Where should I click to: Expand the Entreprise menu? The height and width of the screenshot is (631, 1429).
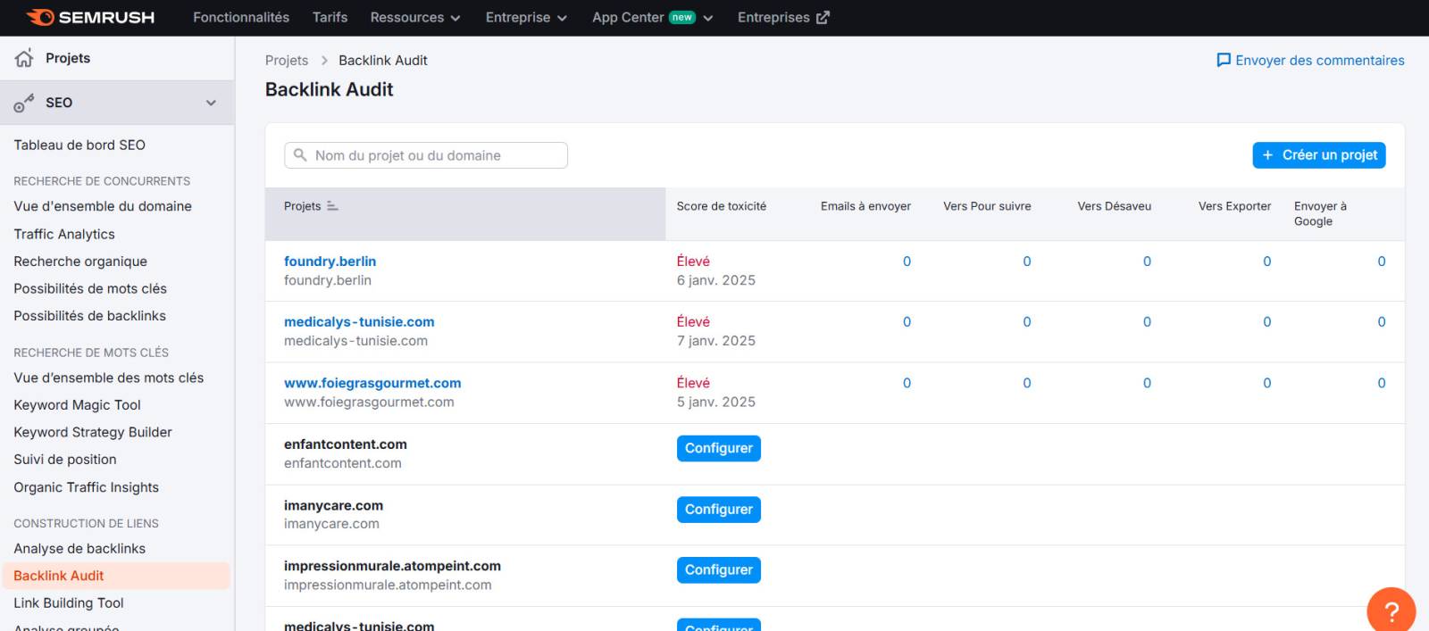tap(526, 17)
